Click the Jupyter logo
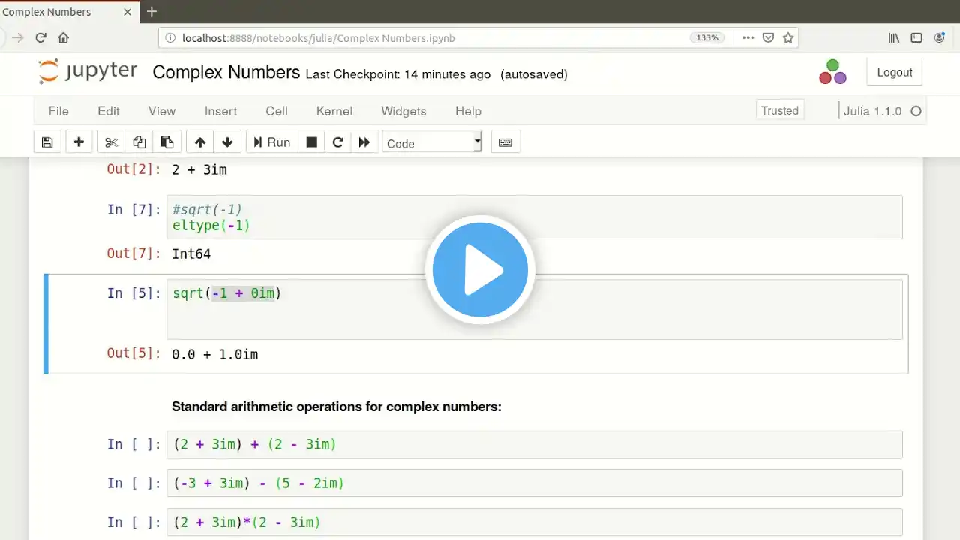The width and height of the screenshot is (960, 540). 88,72
